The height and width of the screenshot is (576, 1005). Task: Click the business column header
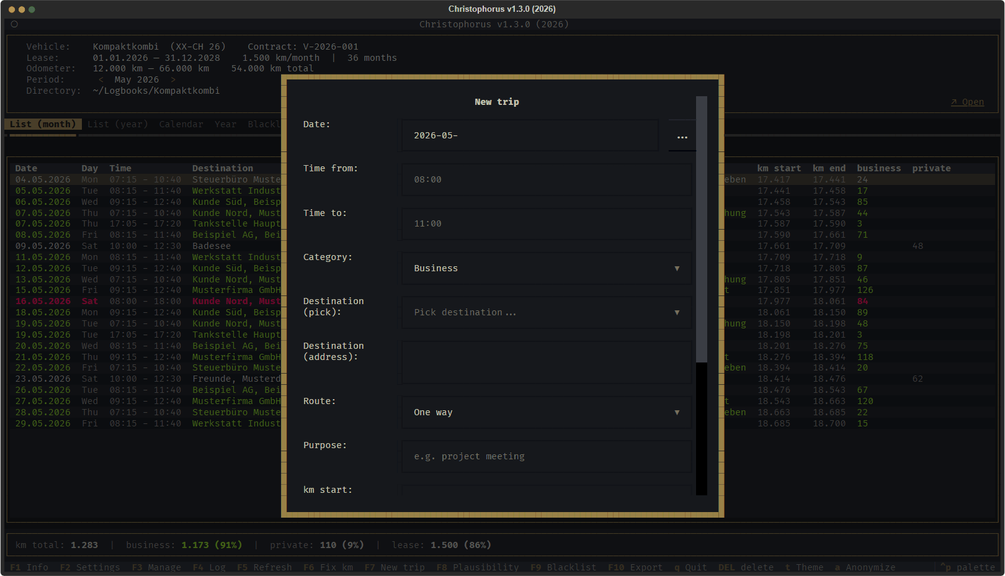tap(879, 168)
